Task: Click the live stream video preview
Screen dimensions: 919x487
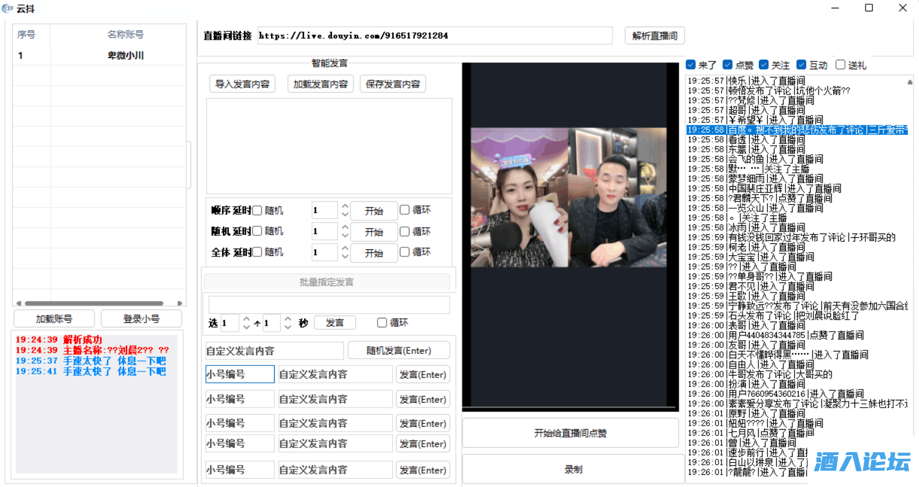Action: [569, 197]
